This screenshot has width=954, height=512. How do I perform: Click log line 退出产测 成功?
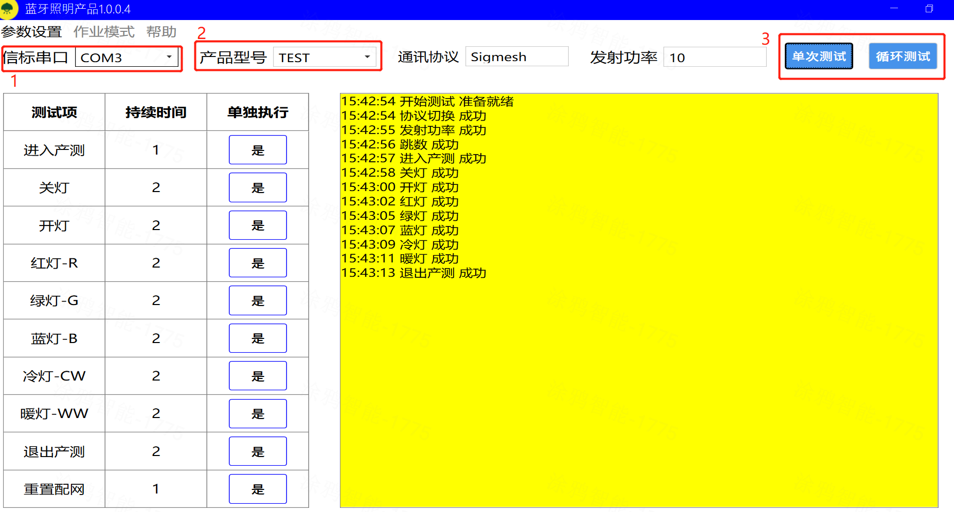pos(413,273)
